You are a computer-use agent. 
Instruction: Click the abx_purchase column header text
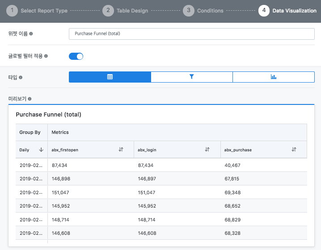(x=238, y=150)
